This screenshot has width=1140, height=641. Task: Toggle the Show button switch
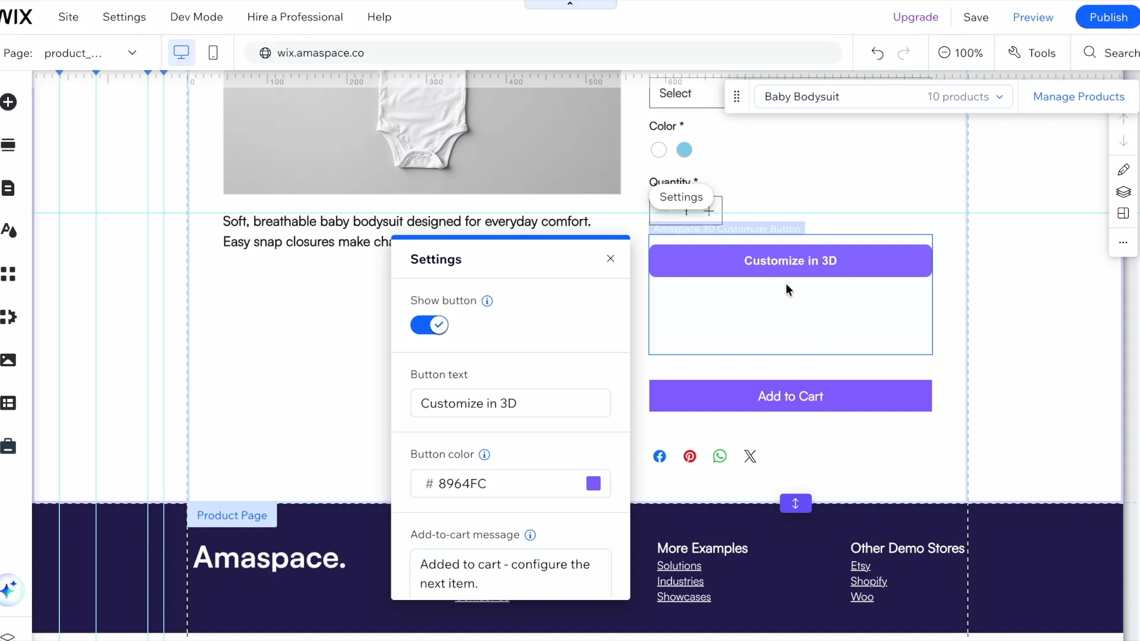coord(429,325)
